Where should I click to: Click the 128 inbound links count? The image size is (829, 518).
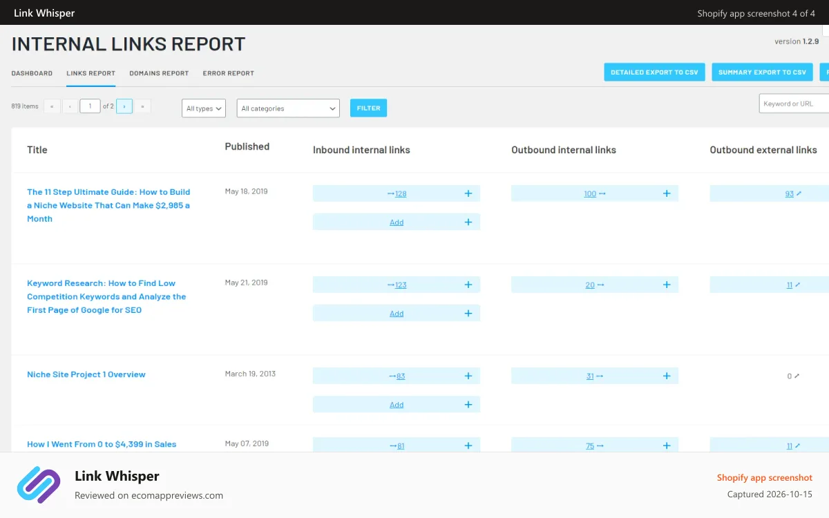click(401, 194)
